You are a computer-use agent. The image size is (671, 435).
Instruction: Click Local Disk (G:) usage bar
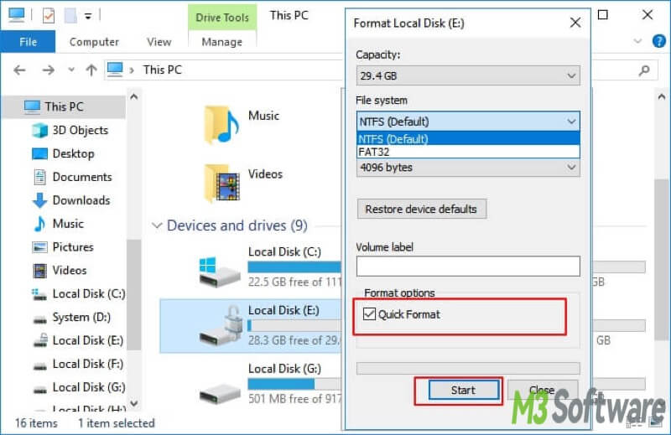point(295,384)
